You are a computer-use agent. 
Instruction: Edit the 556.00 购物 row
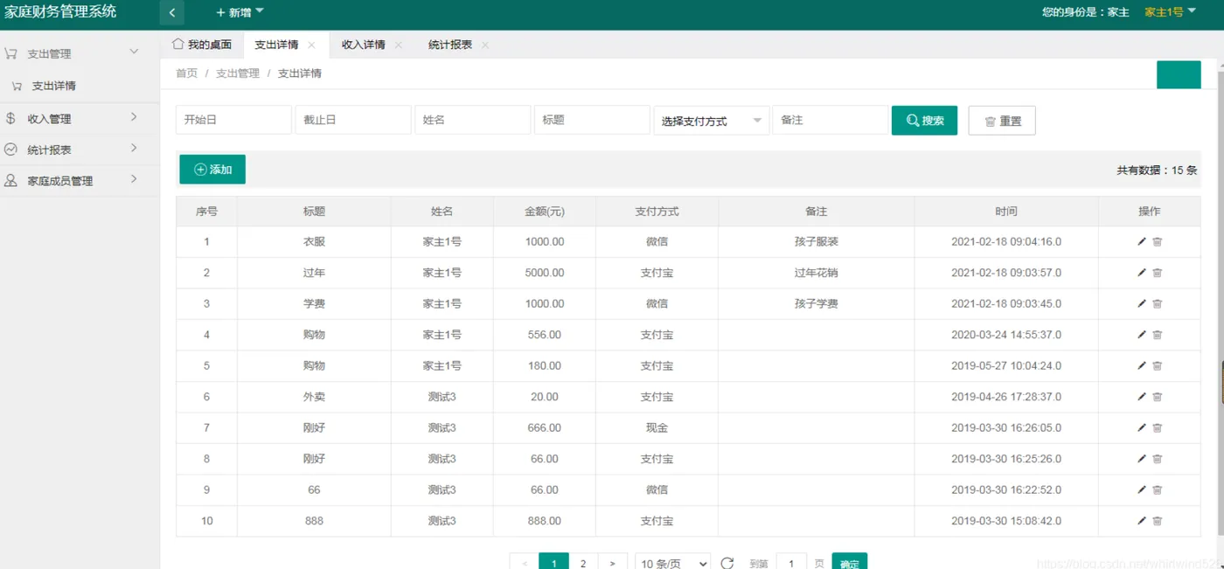1142,335
